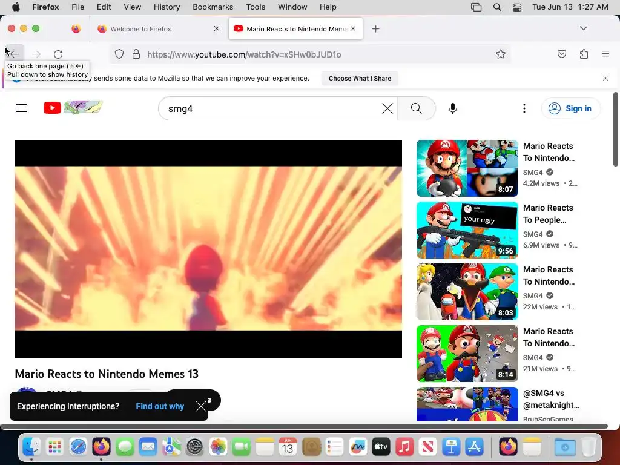Open the View menu
Screen dimensions: 620x465
[x=132, y=7]
